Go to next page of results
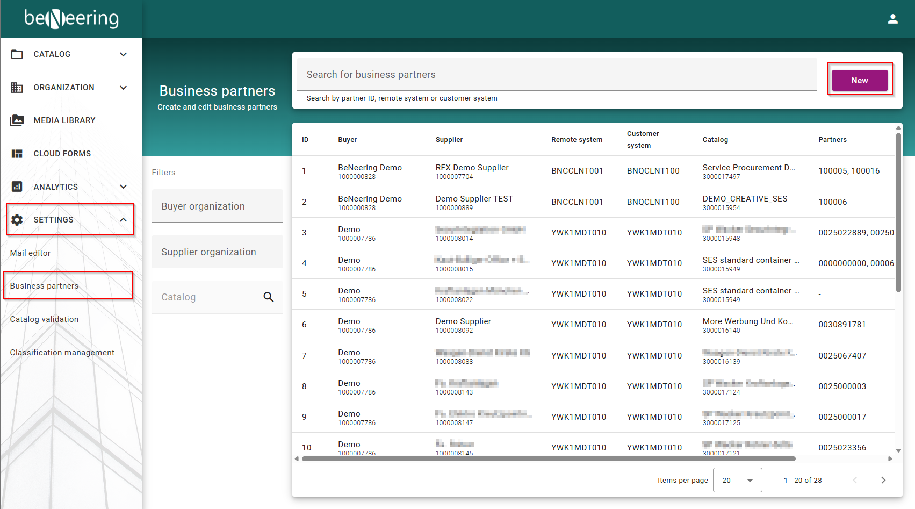The image size is (915, 509). [883, 480]
